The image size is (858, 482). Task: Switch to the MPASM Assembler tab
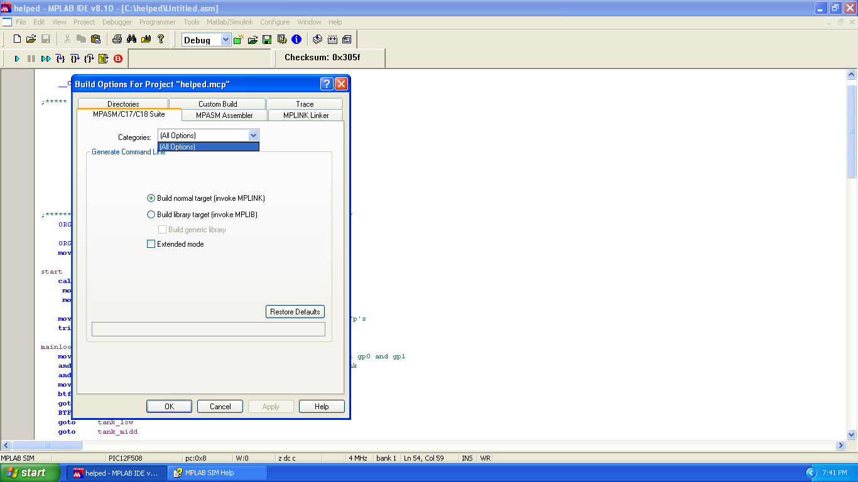pos(224,115)
